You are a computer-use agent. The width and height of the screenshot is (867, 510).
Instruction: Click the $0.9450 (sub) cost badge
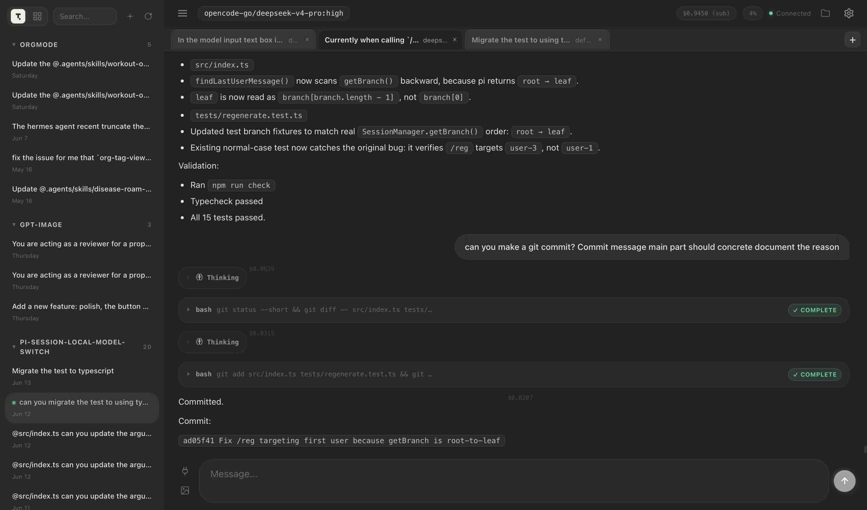(x=706, y=13)
